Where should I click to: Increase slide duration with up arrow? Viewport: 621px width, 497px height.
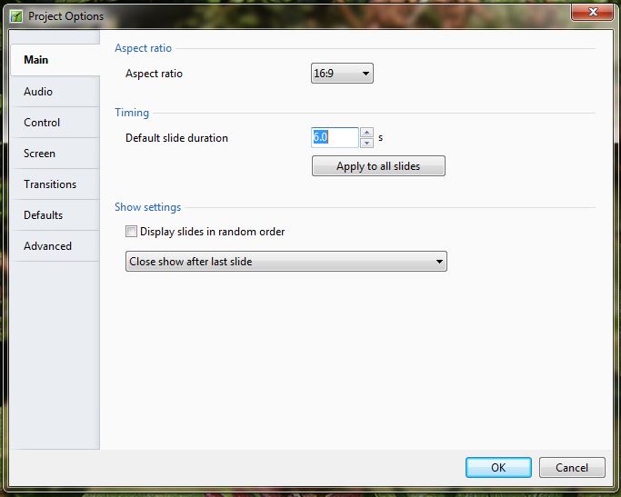[366, 133]
